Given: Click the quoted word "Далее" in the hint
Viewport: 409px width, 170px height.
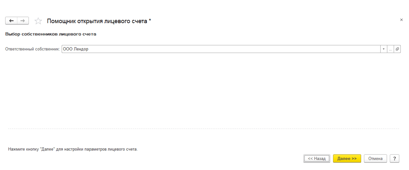Looking at the screenshot, I should tap(48, 149).
